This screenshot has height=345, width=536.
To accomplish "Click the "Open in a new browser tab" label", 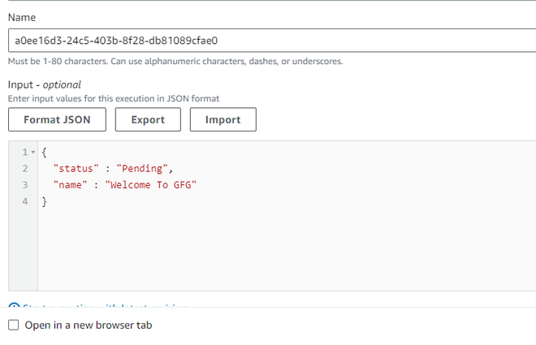I will point(88,325).
